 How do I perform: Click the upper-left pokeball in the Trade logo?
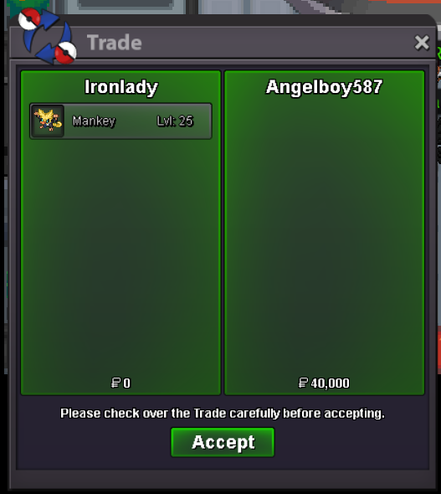pos(29,19)
